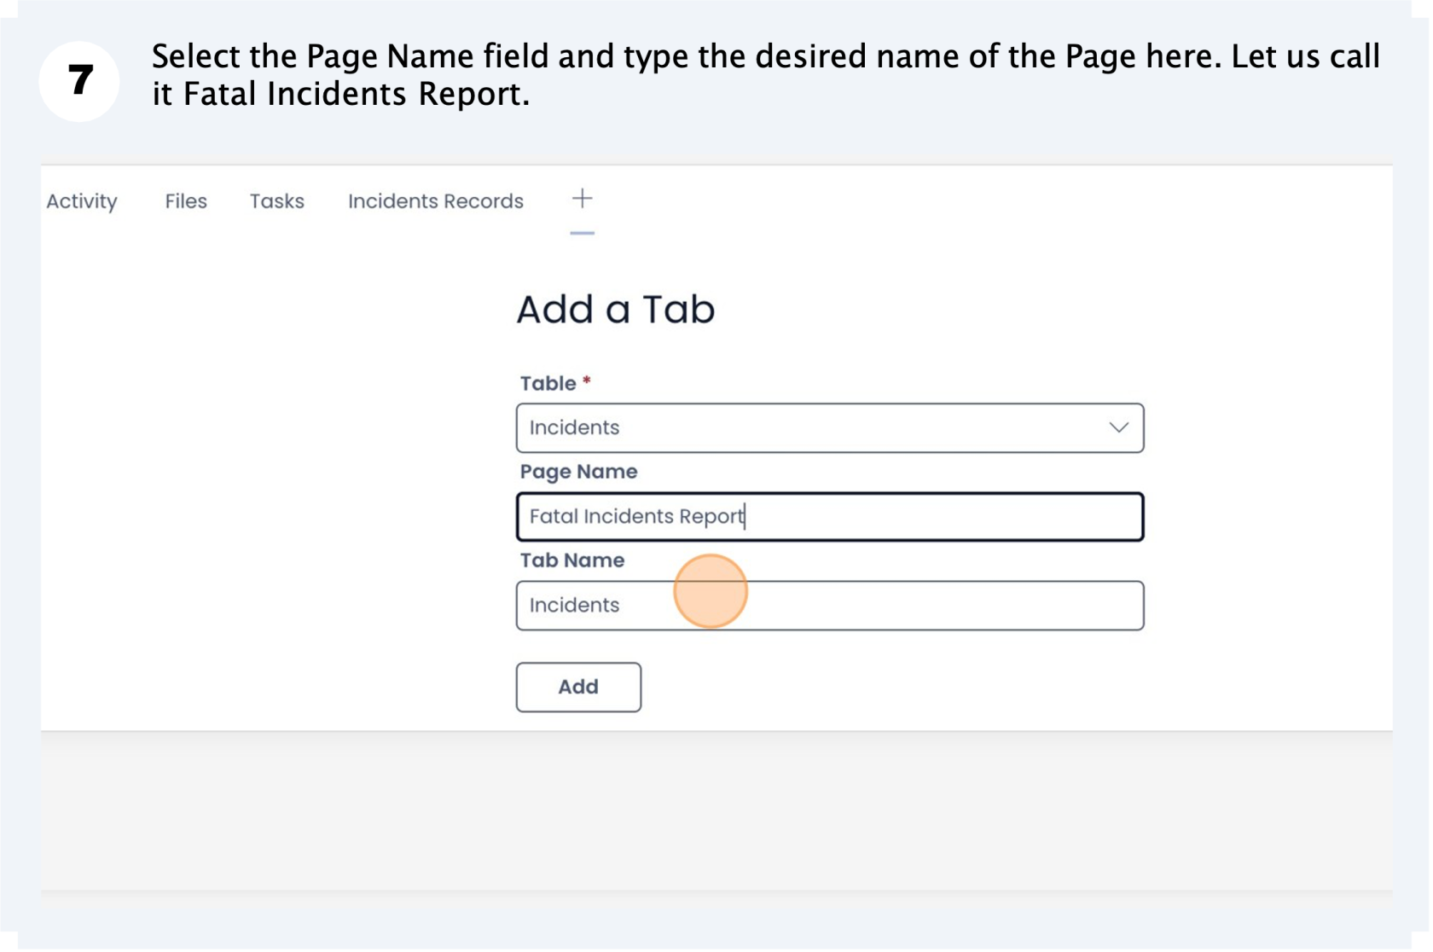Select the Tab Name input field
The image size is (1433, 952).
point(829,606)
